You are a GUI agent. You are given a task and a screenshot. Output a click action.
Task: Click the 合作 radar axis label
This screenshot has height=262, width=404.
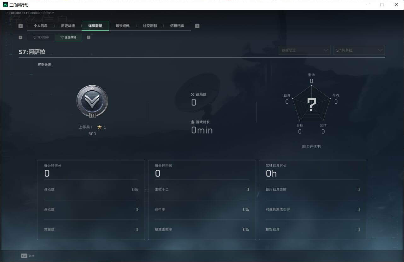click(x=323, y=125)
